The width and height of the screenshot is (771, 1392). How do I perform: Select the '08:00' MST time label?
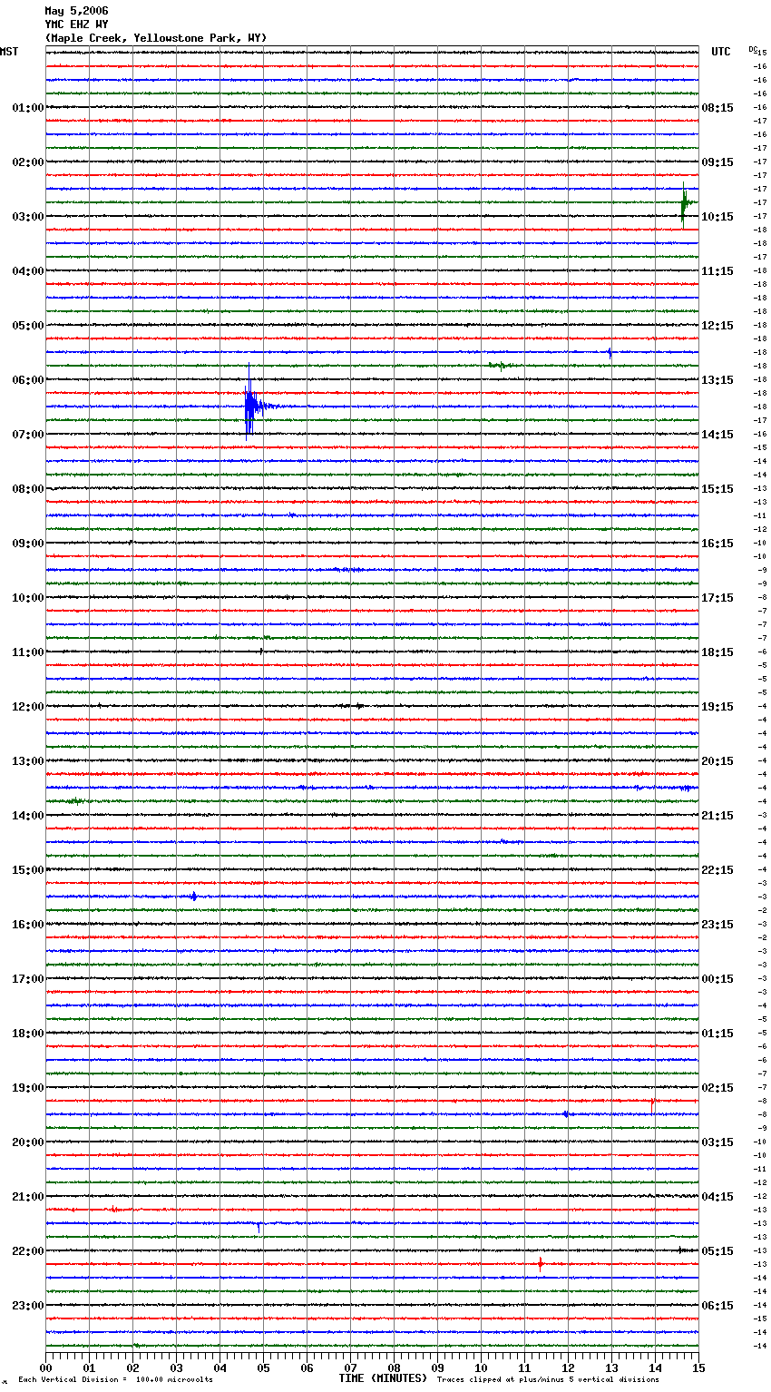28,489
